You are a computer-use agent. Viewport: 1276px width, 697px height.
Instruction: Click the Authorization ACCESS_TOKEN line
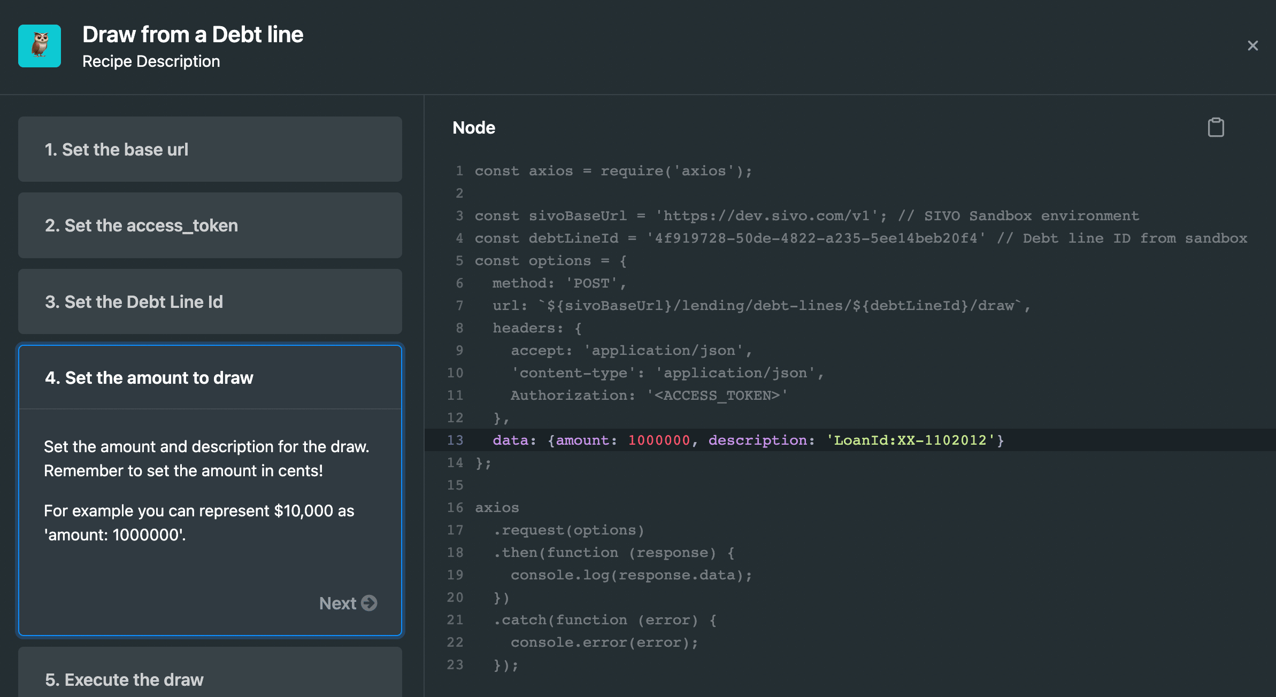649,396
